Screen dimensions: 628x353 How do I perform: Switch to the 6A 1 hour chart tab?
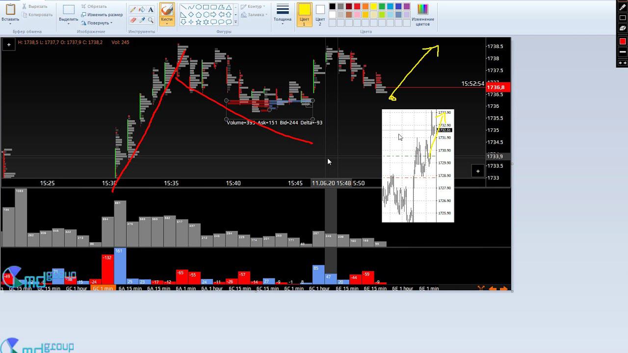[212, 289]
